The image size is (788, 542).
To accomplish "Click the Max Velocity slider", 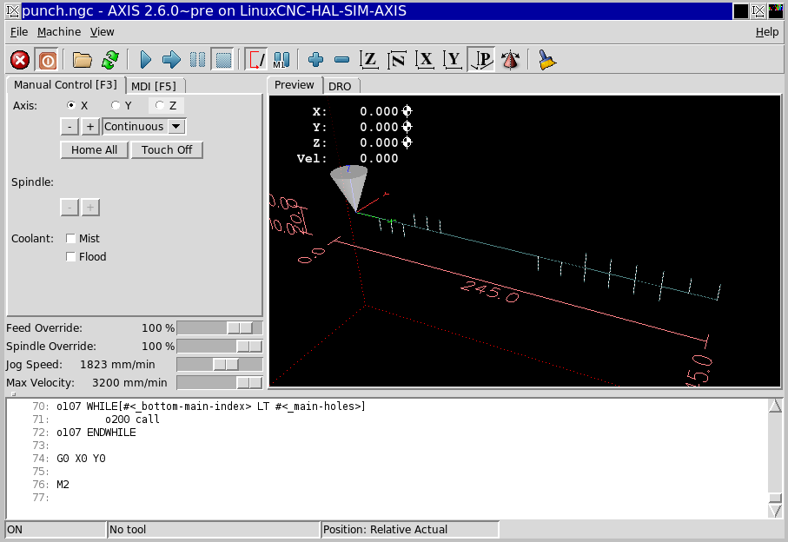I will click(x=220, y=383).
